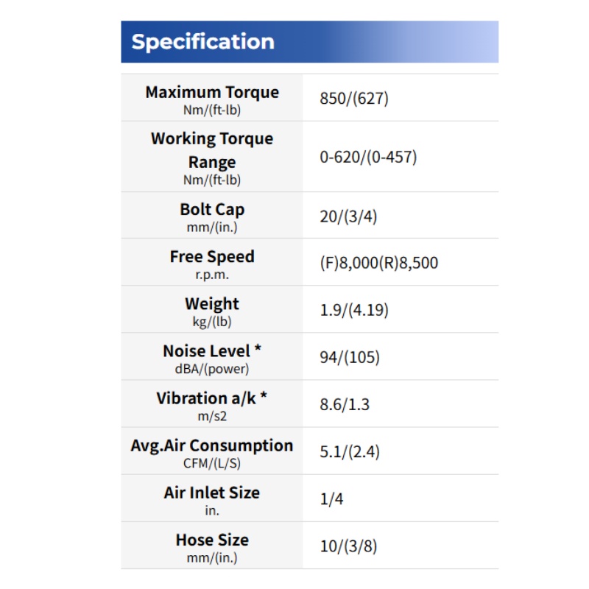Click the 8.6/1.3 vibration value
This screenshot has width=589, height=589.
click(x=345, y=404)
